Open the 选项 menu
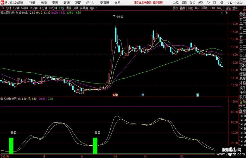 [x=200, y=3]
